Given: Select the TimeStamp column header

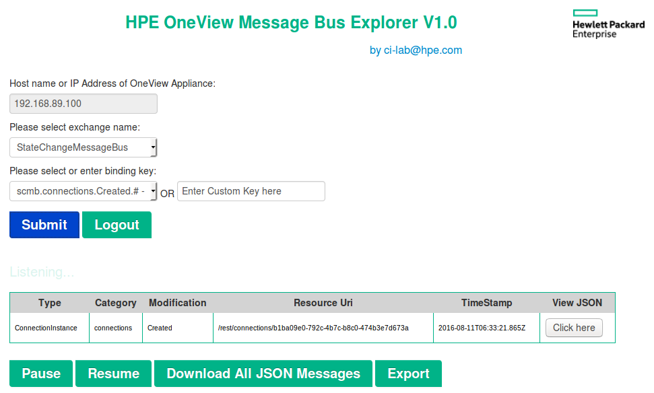Looking at the screenshot, I should click(486, 303).
